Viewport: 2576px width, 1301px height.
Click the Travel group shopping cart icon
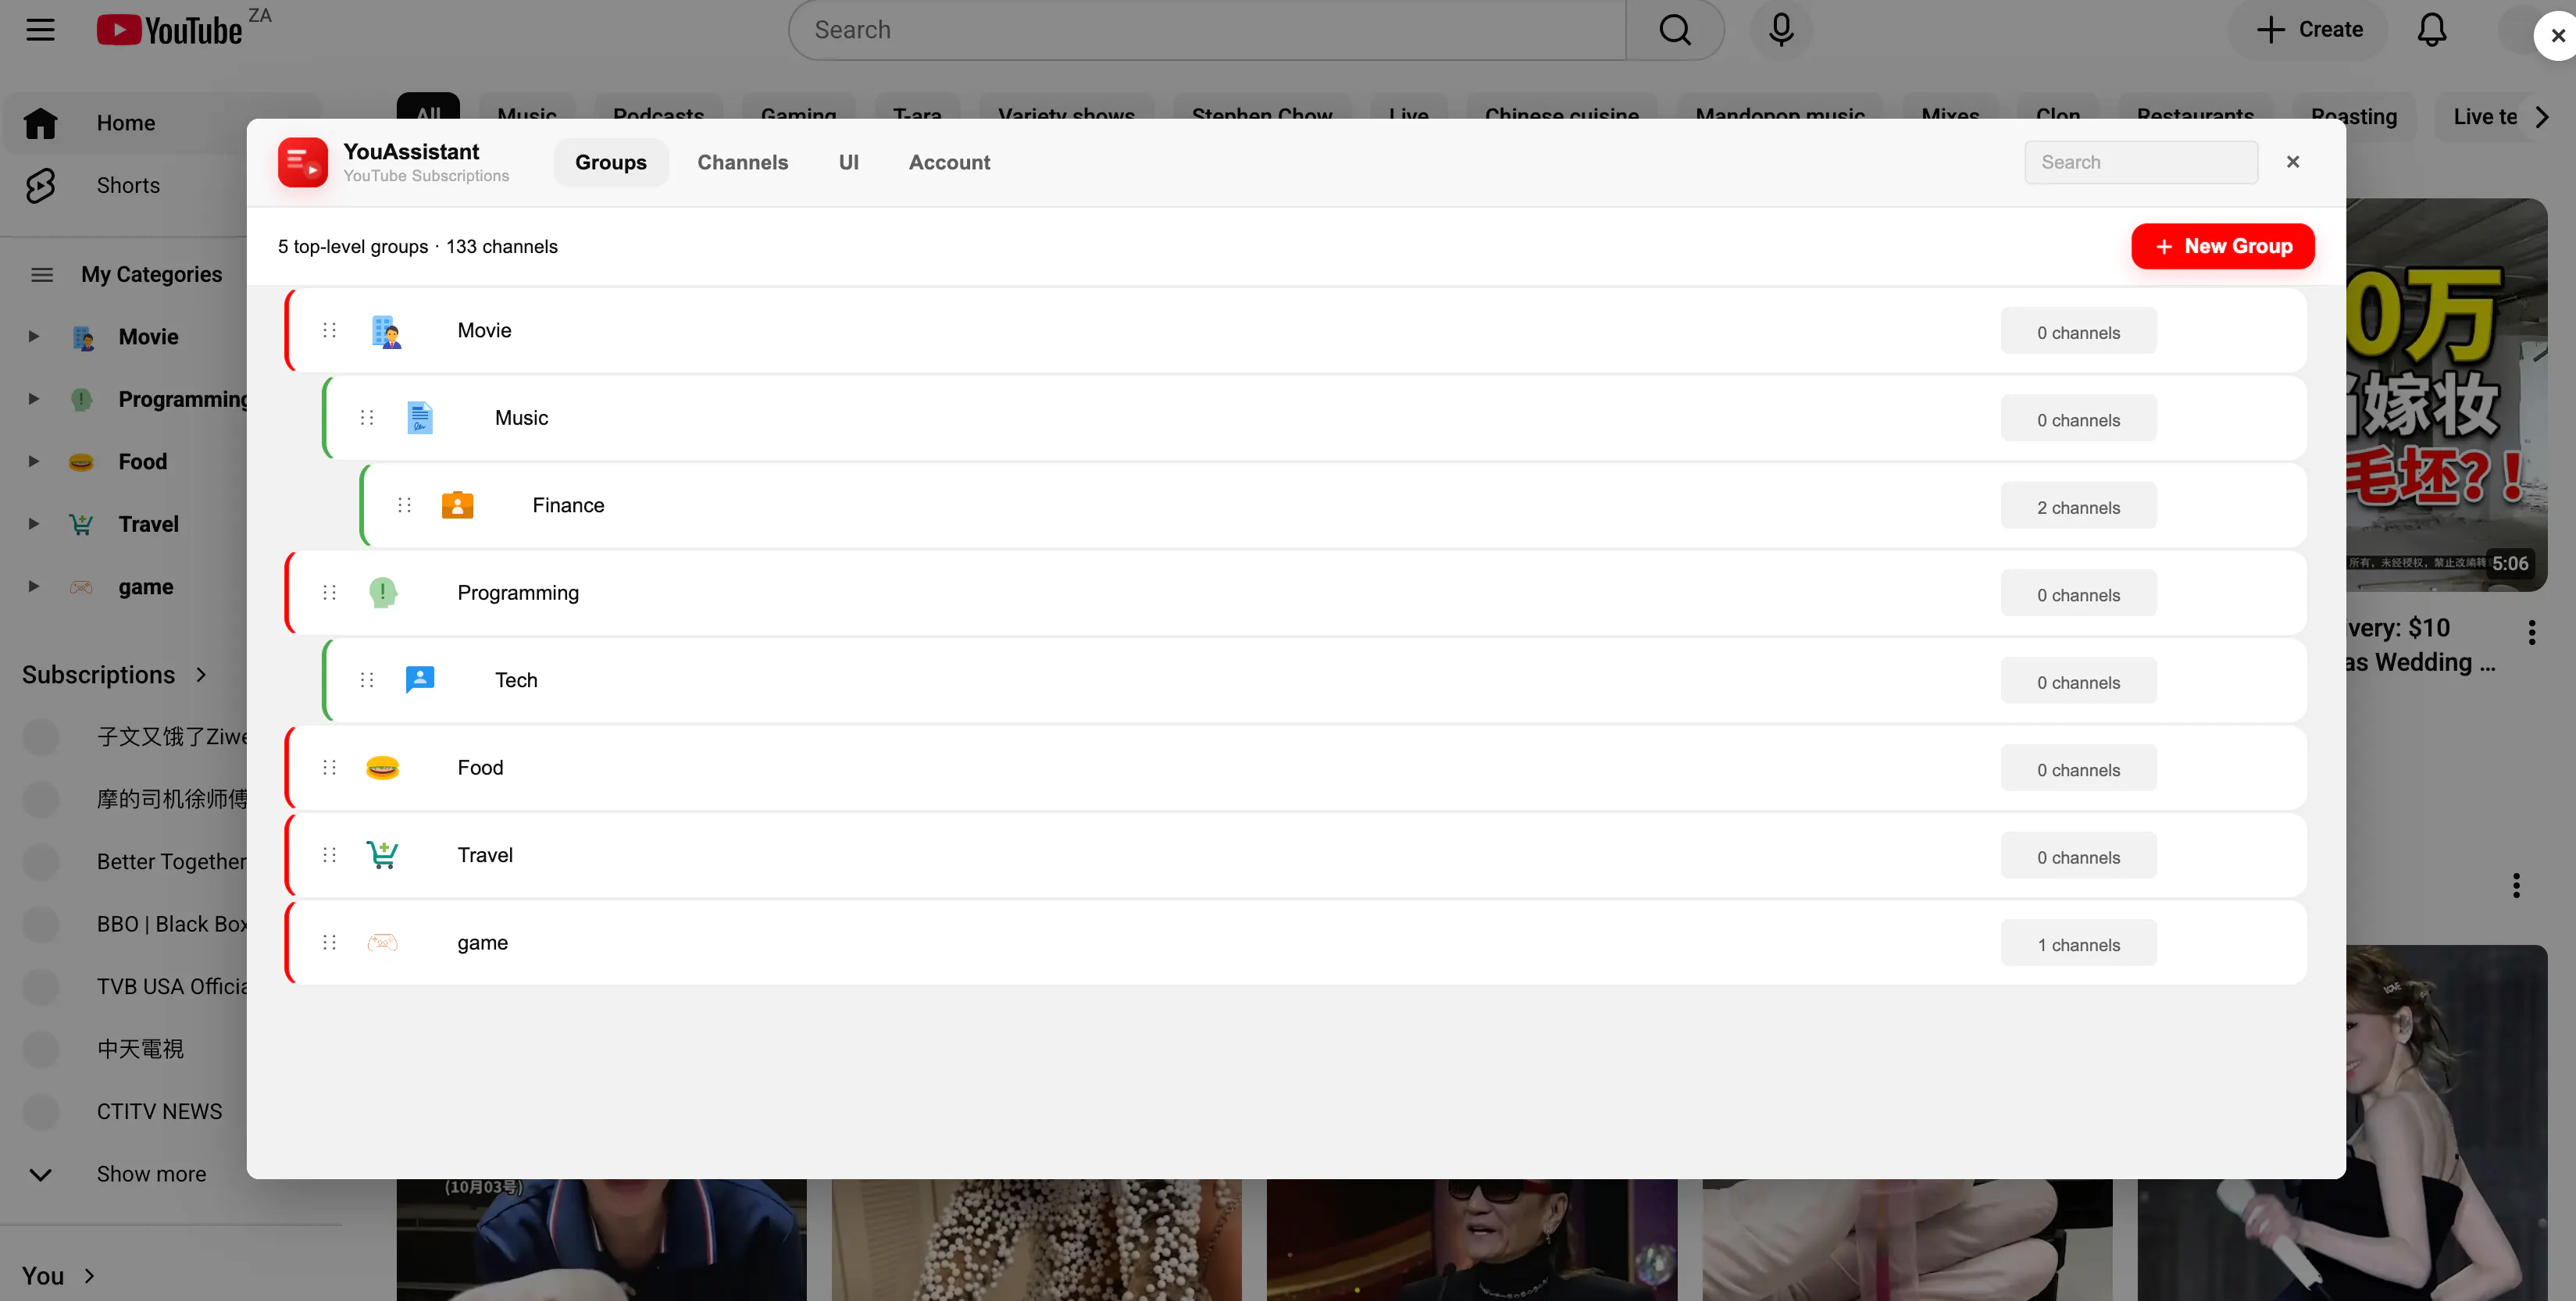pyautogui.click(x=383, y=855)
